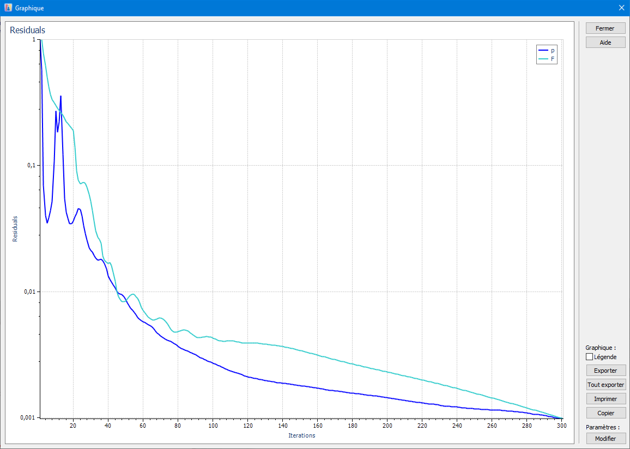This screenshot has height=449, width=630.
Task: Close the Graphique window
Action: [x=621, y=8]
